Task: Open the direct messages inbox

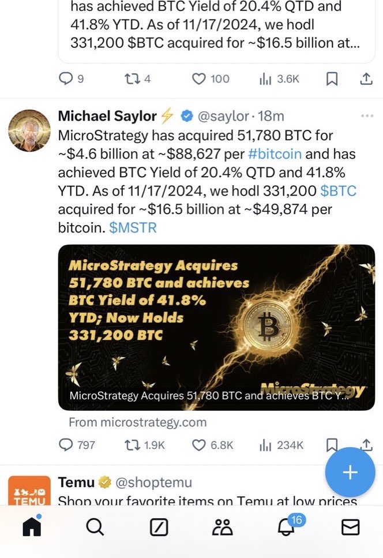Action: [350, 526]
